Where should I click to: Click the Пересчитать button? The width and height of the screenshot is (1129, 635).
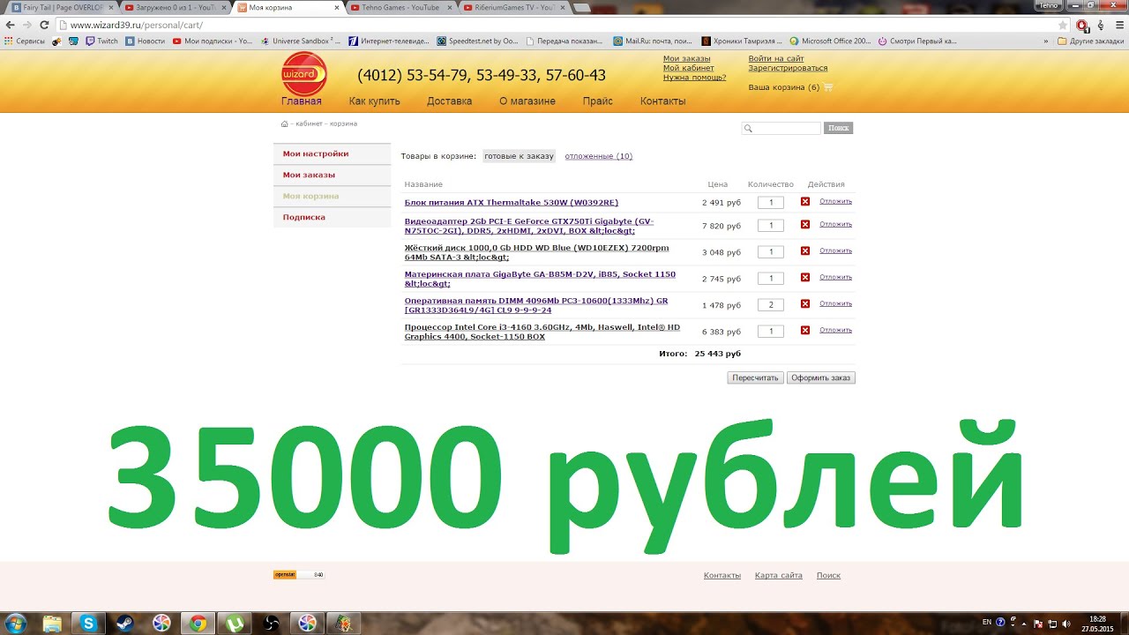click(755, 377)
